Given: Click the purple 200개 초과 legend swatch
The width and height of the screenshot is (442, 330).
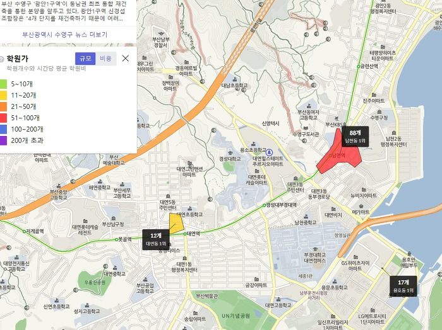Looking at the screenshot, I should pos(3,140).
